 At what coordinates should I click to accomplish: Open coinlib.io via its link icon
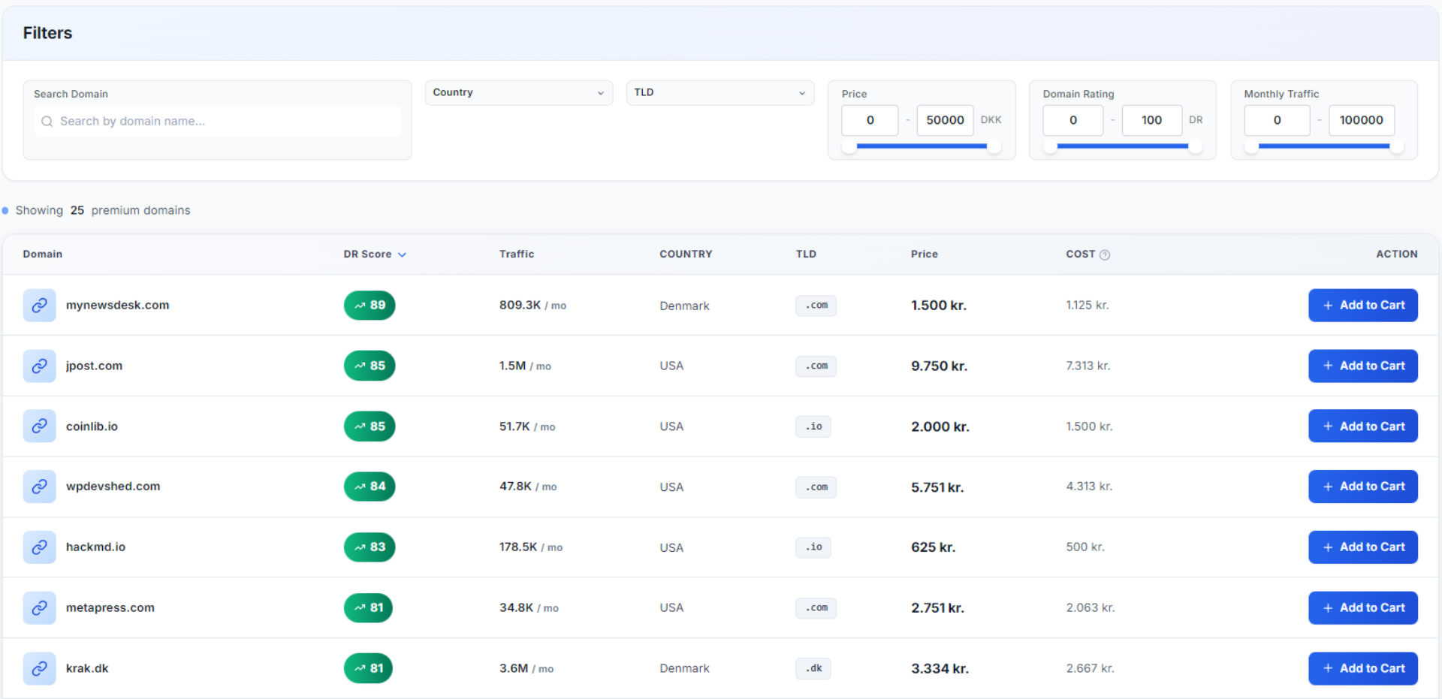click(x=41, y=426)
